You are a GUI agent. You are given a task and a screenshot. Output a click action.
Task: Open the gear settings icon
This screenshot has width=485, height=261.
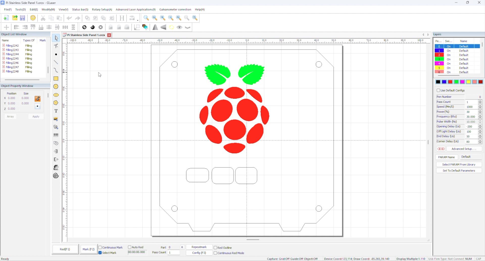(33, 18)
